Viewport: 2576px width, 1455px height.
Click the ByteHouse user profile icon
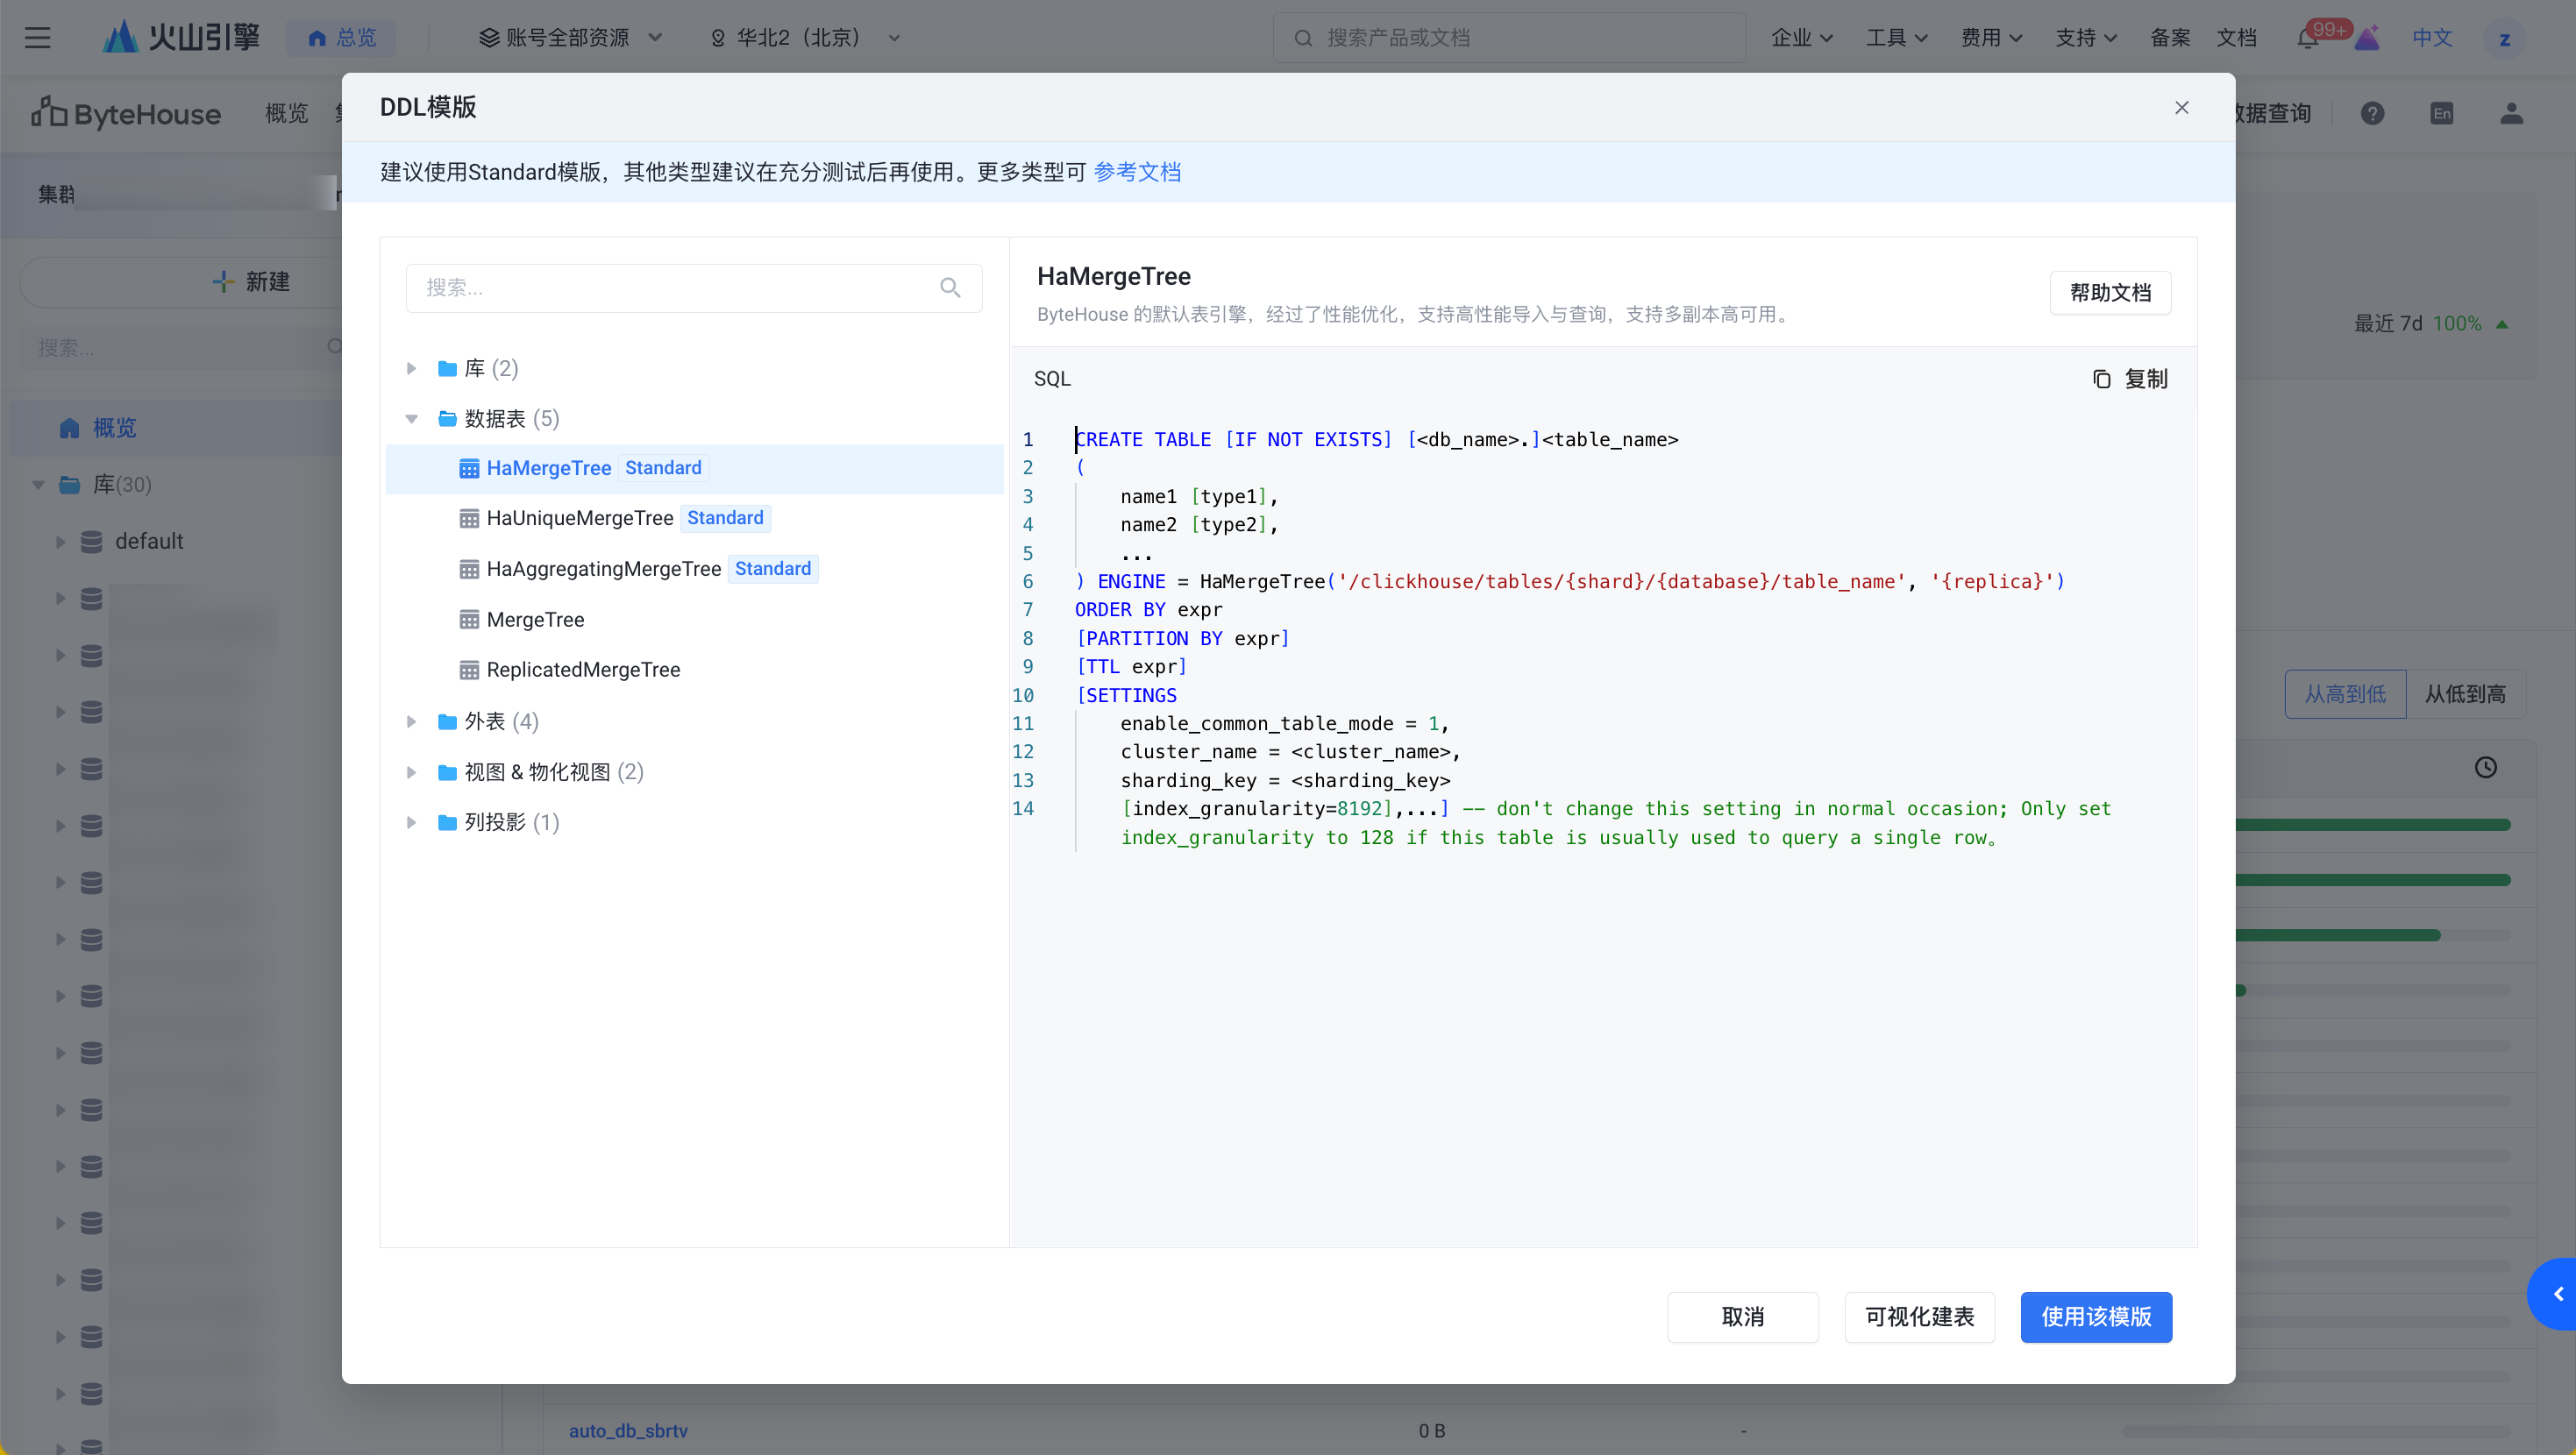[2511, 114]
